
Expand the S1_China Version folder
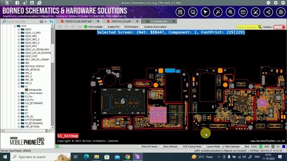[19, 93]
